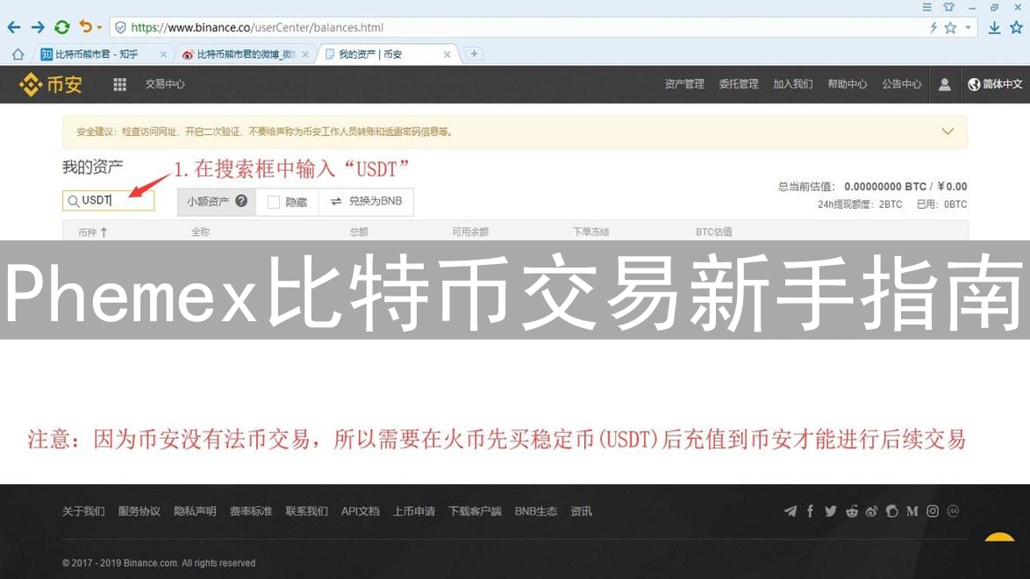
Task: Open the grid apps menu icon
Action: point(119,84)
